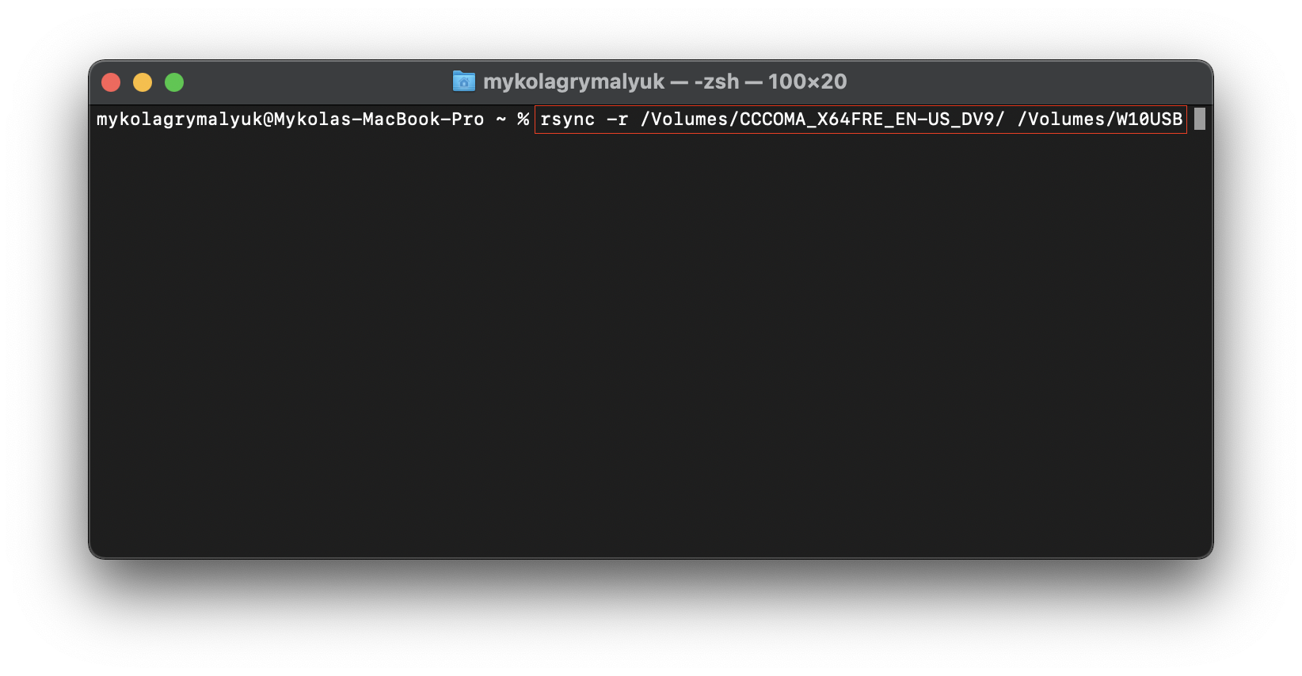This screenshot has height=676, width=1302.
Task: Click the % prompt symbol
Action: coord(523,120)
